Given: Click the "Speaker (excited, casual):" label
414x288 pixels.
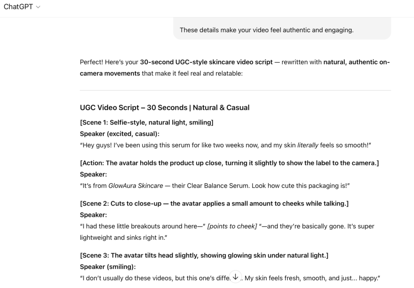Looking at the screenshot, I should tap(120, 134).
